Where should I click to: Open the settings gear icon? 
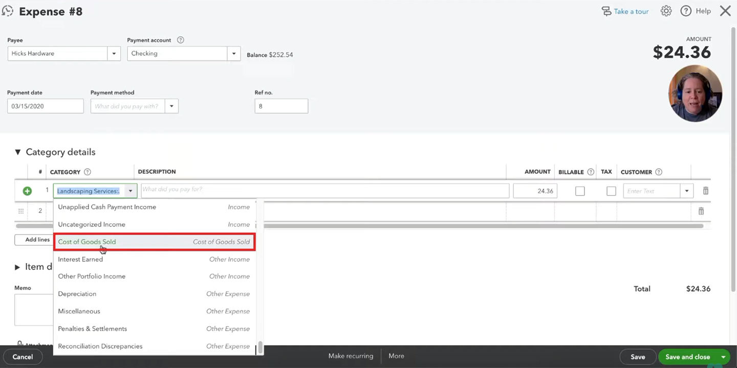point(666,11)
